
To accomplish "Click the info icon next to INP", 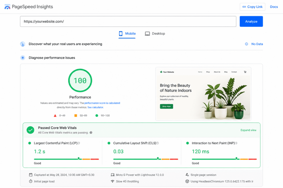I will [x=236, y=143].
